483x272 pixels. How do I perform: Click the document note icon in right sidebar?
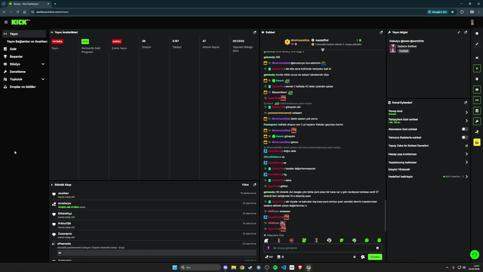477,79
